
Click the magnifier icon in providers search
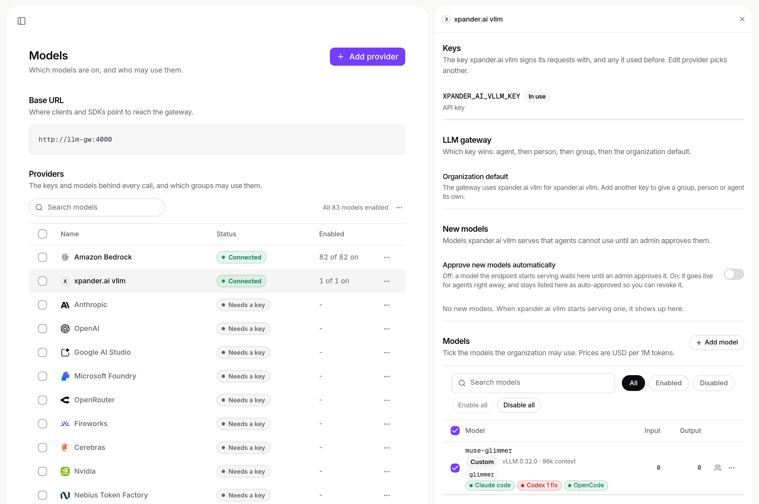click(39, 207)
